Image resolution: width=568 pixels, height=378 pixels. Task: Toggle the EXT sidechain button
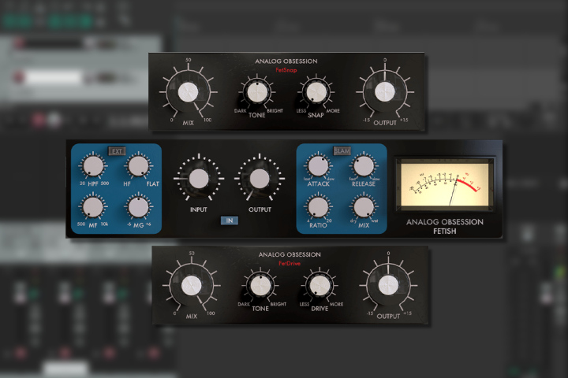click(x=117, y=151)
